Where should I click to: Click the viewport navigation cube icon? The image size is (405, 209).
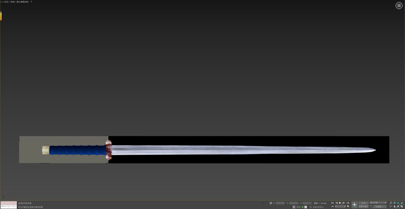(x=399, y=5)
